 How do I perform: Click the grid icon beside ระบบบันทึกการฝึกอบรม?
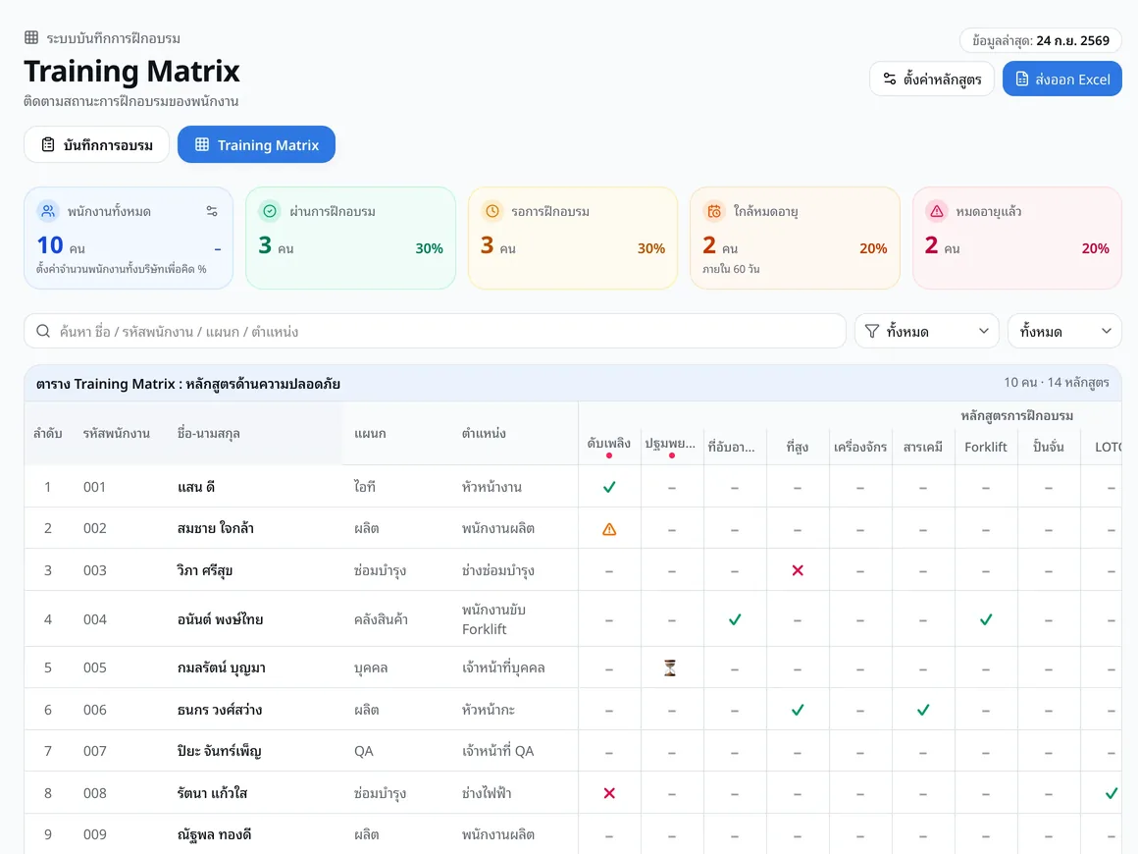pos(31,37)
